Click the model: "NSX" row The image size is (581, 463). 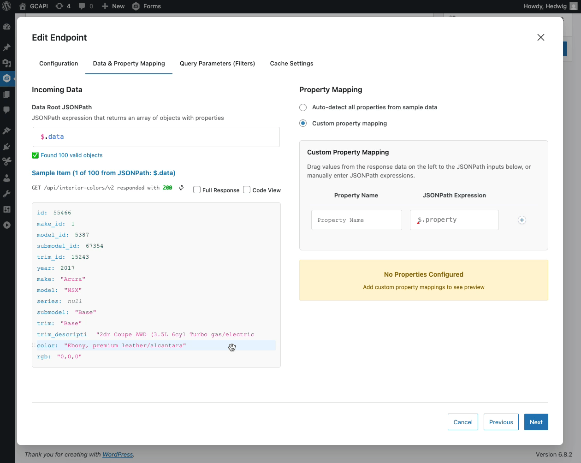156,290
